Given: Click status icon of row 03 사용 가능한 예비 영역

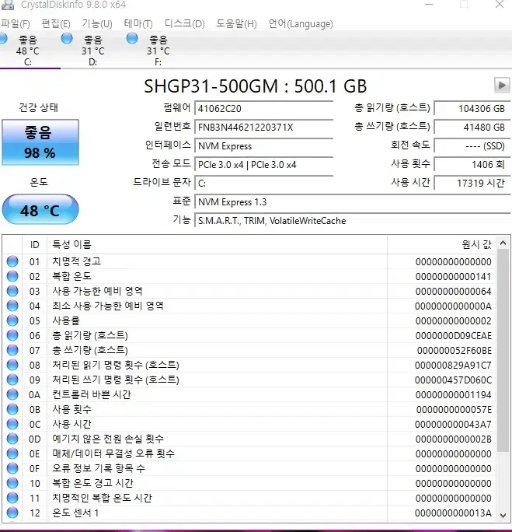Looking at the screenshot, I should (12, 291).
